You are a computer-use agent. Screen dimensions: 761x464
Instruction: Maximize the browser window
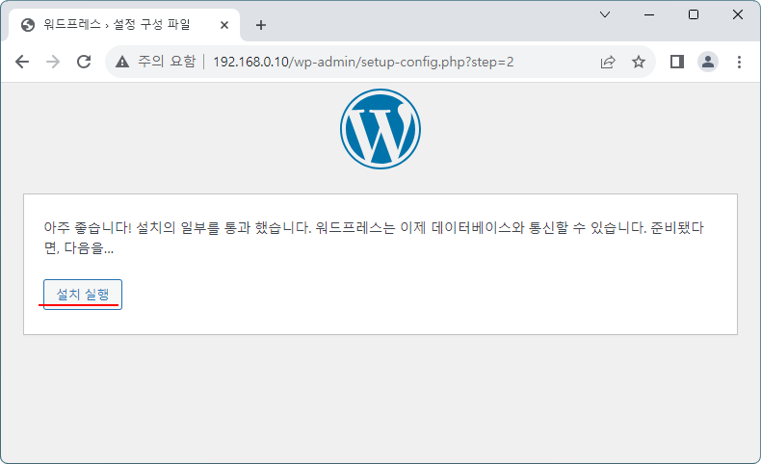click(x=694, y=14)
